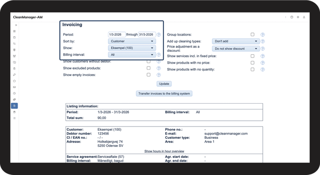Open the dashboard grid icon in sidebar
Viewport: 320px width, 175px height.
(14, 31)
